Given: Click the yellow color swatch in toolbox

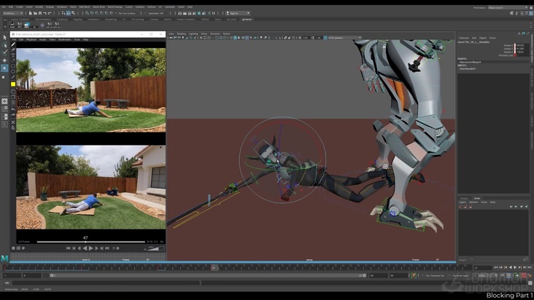Looking at the screenshot, I should coord(13,84).
